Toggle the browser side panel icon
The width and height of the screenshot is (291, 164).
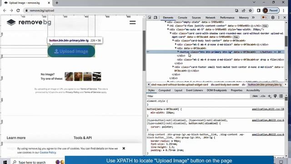[x=259, y=10]
